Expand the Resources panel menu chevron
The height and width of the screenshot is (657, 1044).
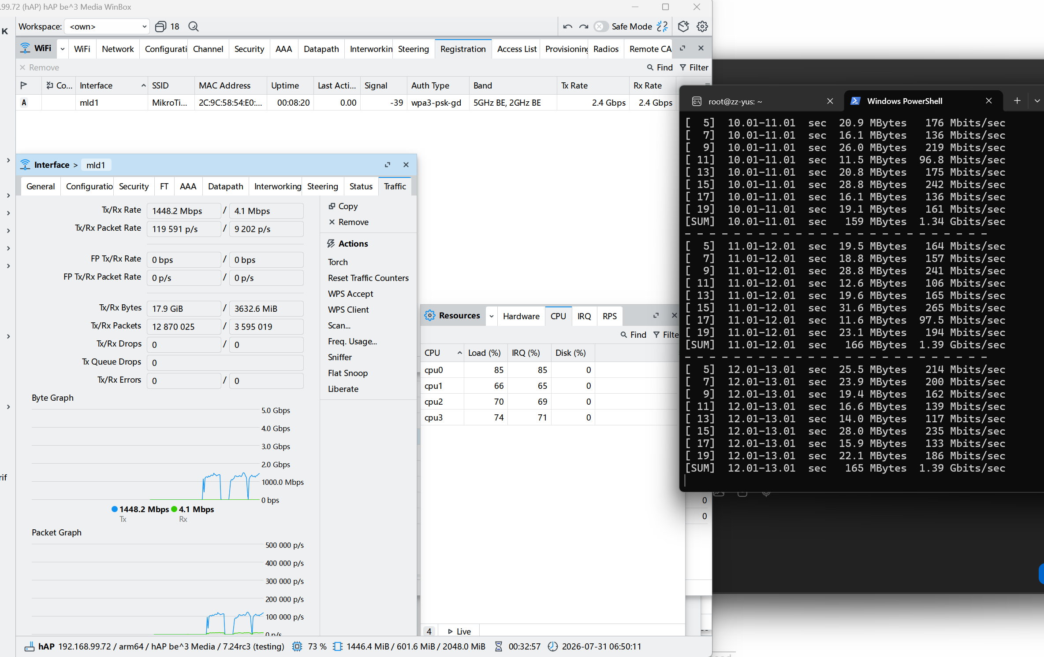[492, 316]
